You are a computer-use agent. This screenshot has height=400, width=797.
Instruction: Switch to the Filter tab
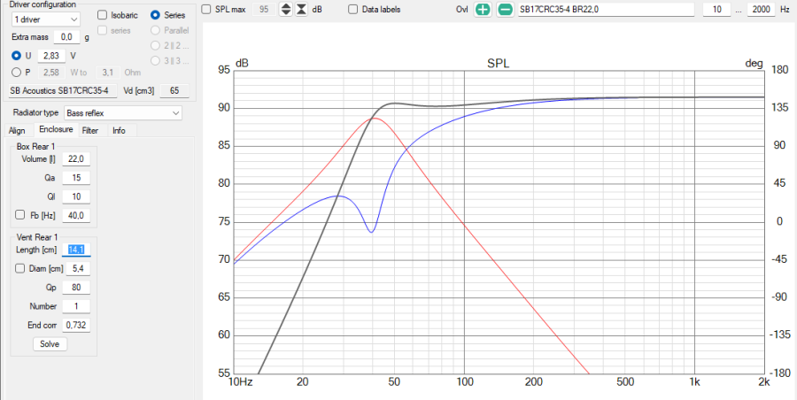click(x=90, y=131)
